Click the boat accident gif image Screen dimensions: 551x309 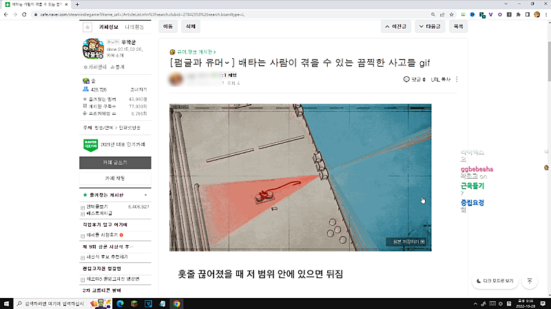(300, 177)
